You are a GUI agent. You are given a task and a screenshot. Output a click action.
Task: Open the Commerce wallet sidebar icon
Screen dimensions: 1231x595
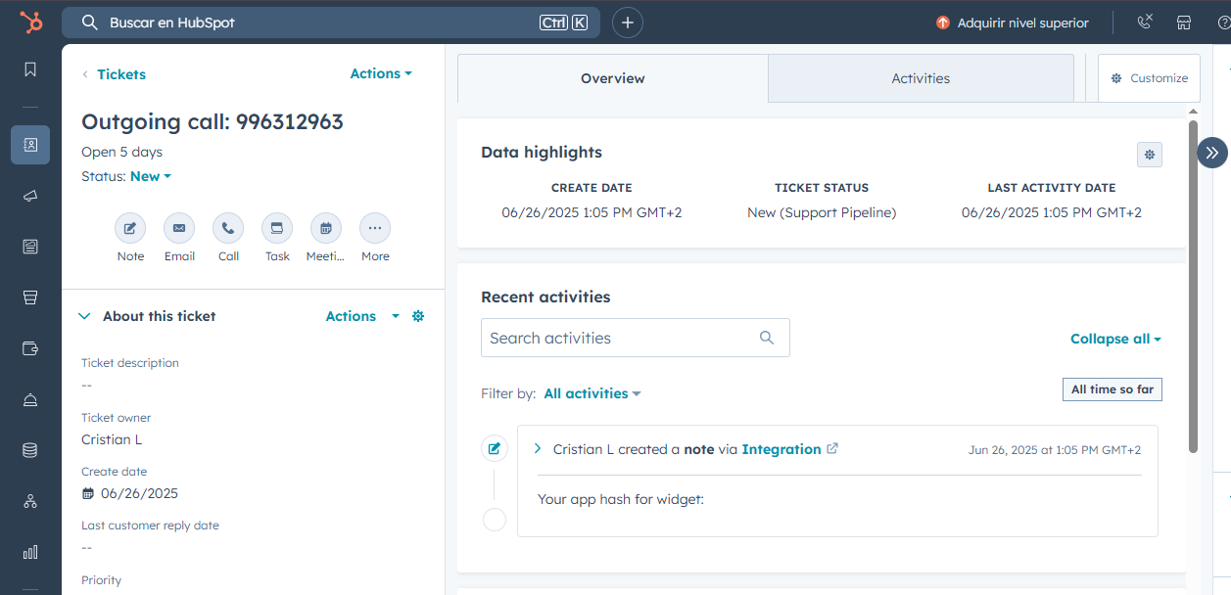coord(30,348)
